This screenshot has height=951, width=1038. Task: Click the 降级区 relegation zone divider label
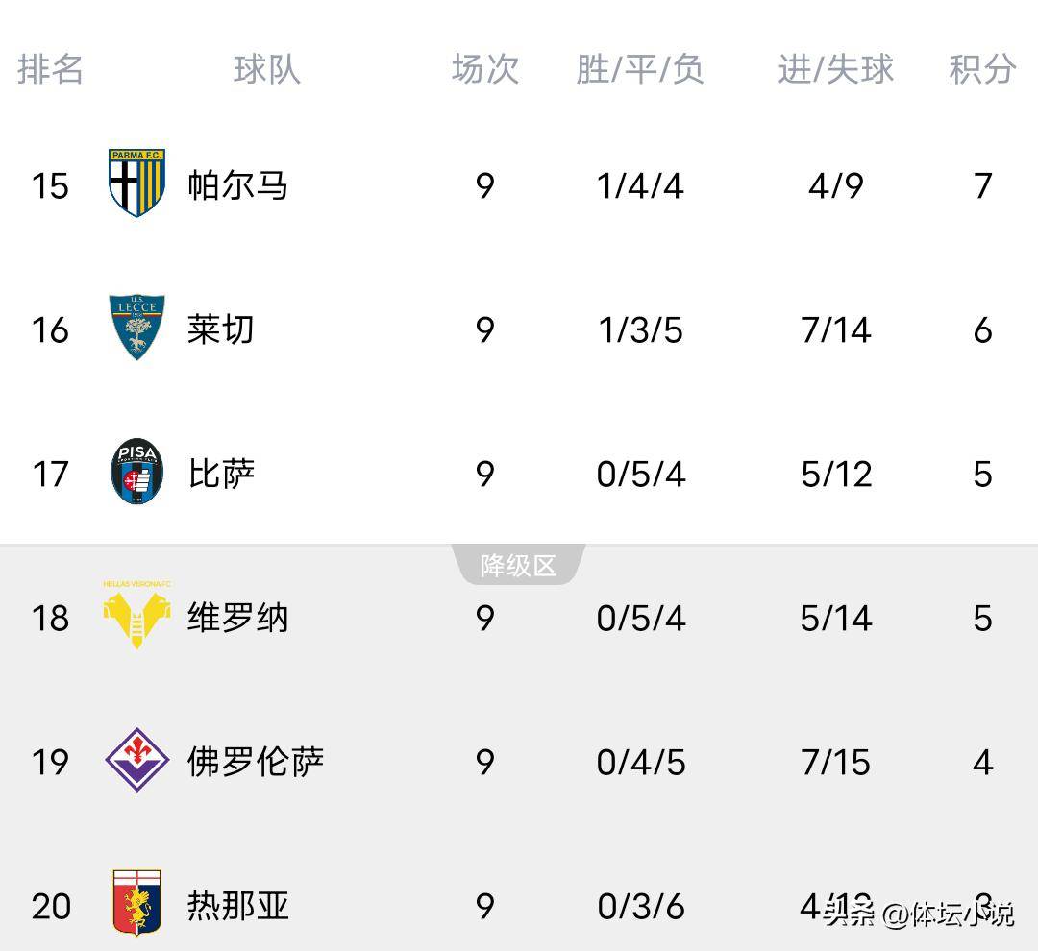pos(518,566)
